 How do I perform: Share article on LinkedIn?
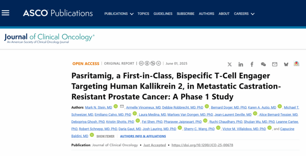click(x=241, y=64)
